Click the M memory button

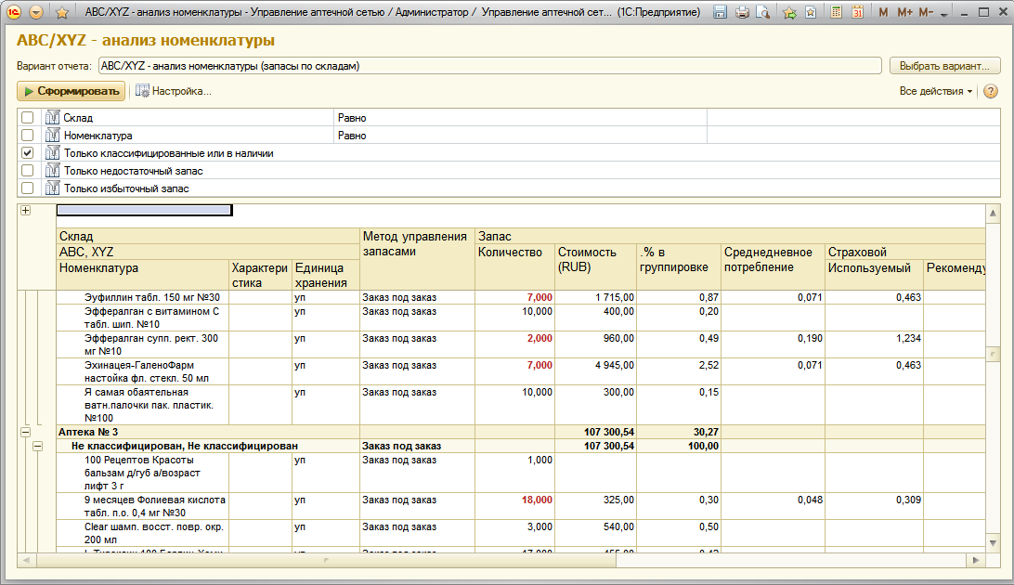point(883,12)
